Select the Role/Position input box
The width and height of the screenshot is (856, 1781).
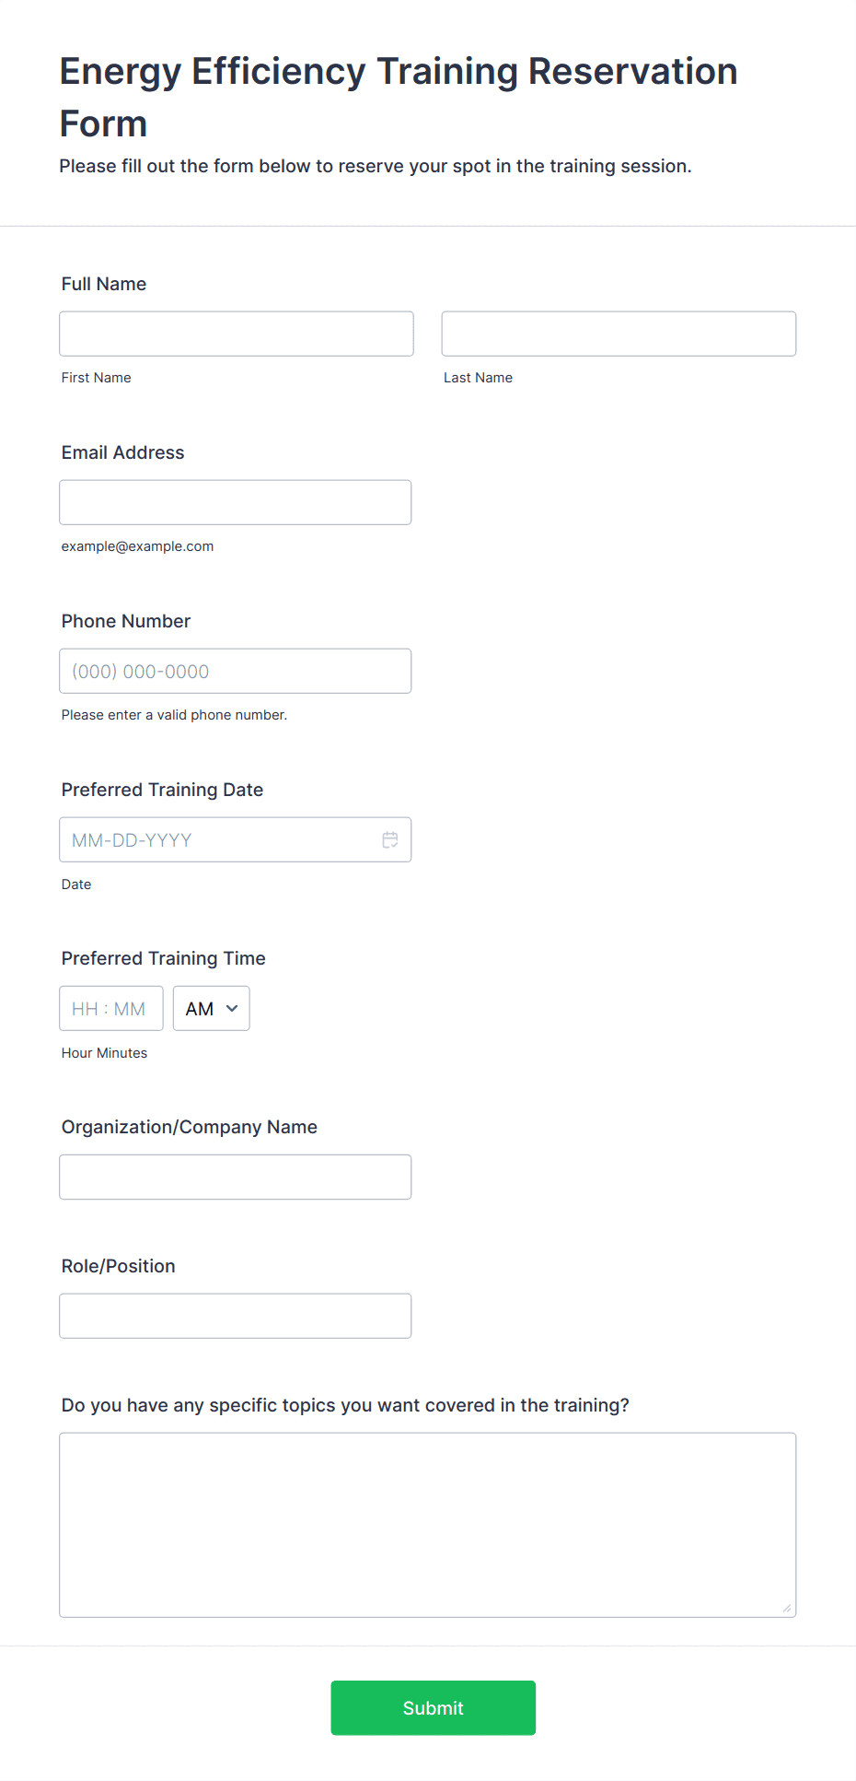pos(236,1316)
